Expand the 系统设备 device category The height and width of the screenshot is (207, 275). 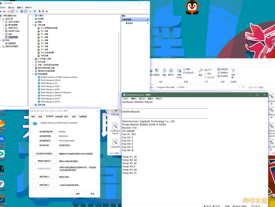[33, 105]
